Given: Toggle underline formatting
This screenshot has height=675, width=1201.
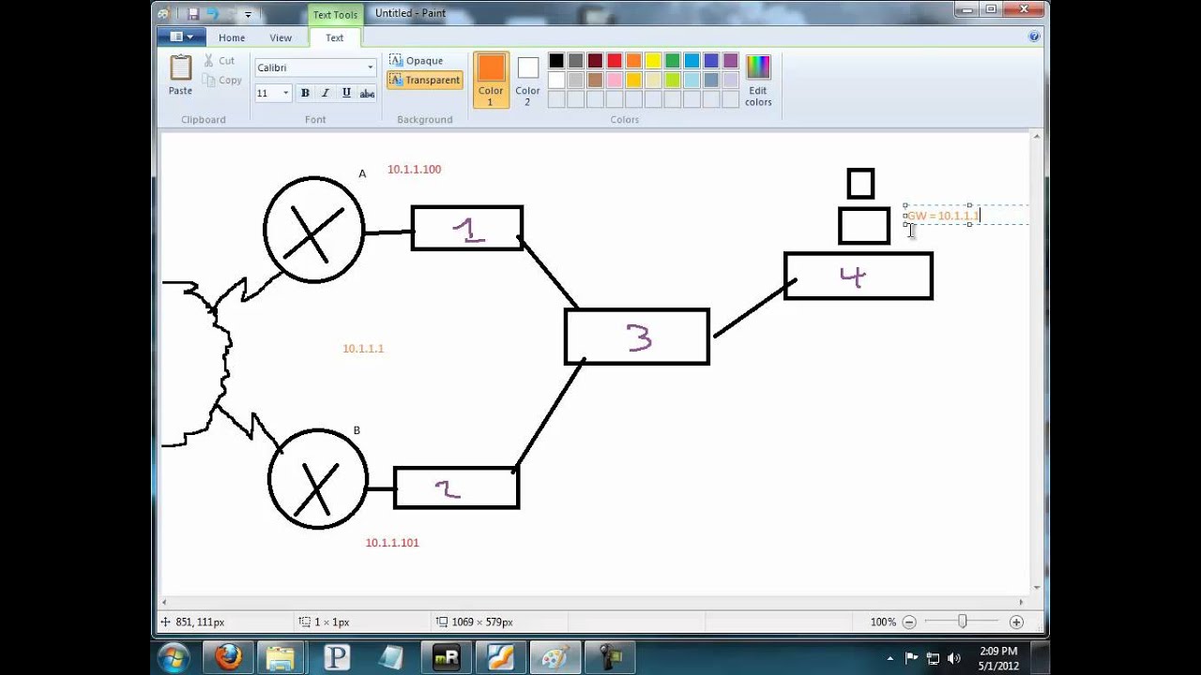Looking at the screenshot, I should pos(346,93).
